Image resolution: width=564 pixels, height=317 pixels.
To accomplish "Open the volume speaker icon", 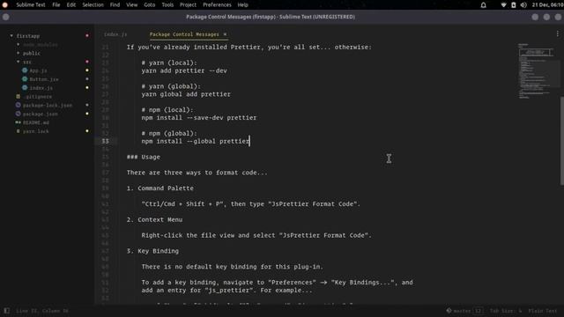I will pyautogui.click(x=523, y=5).
